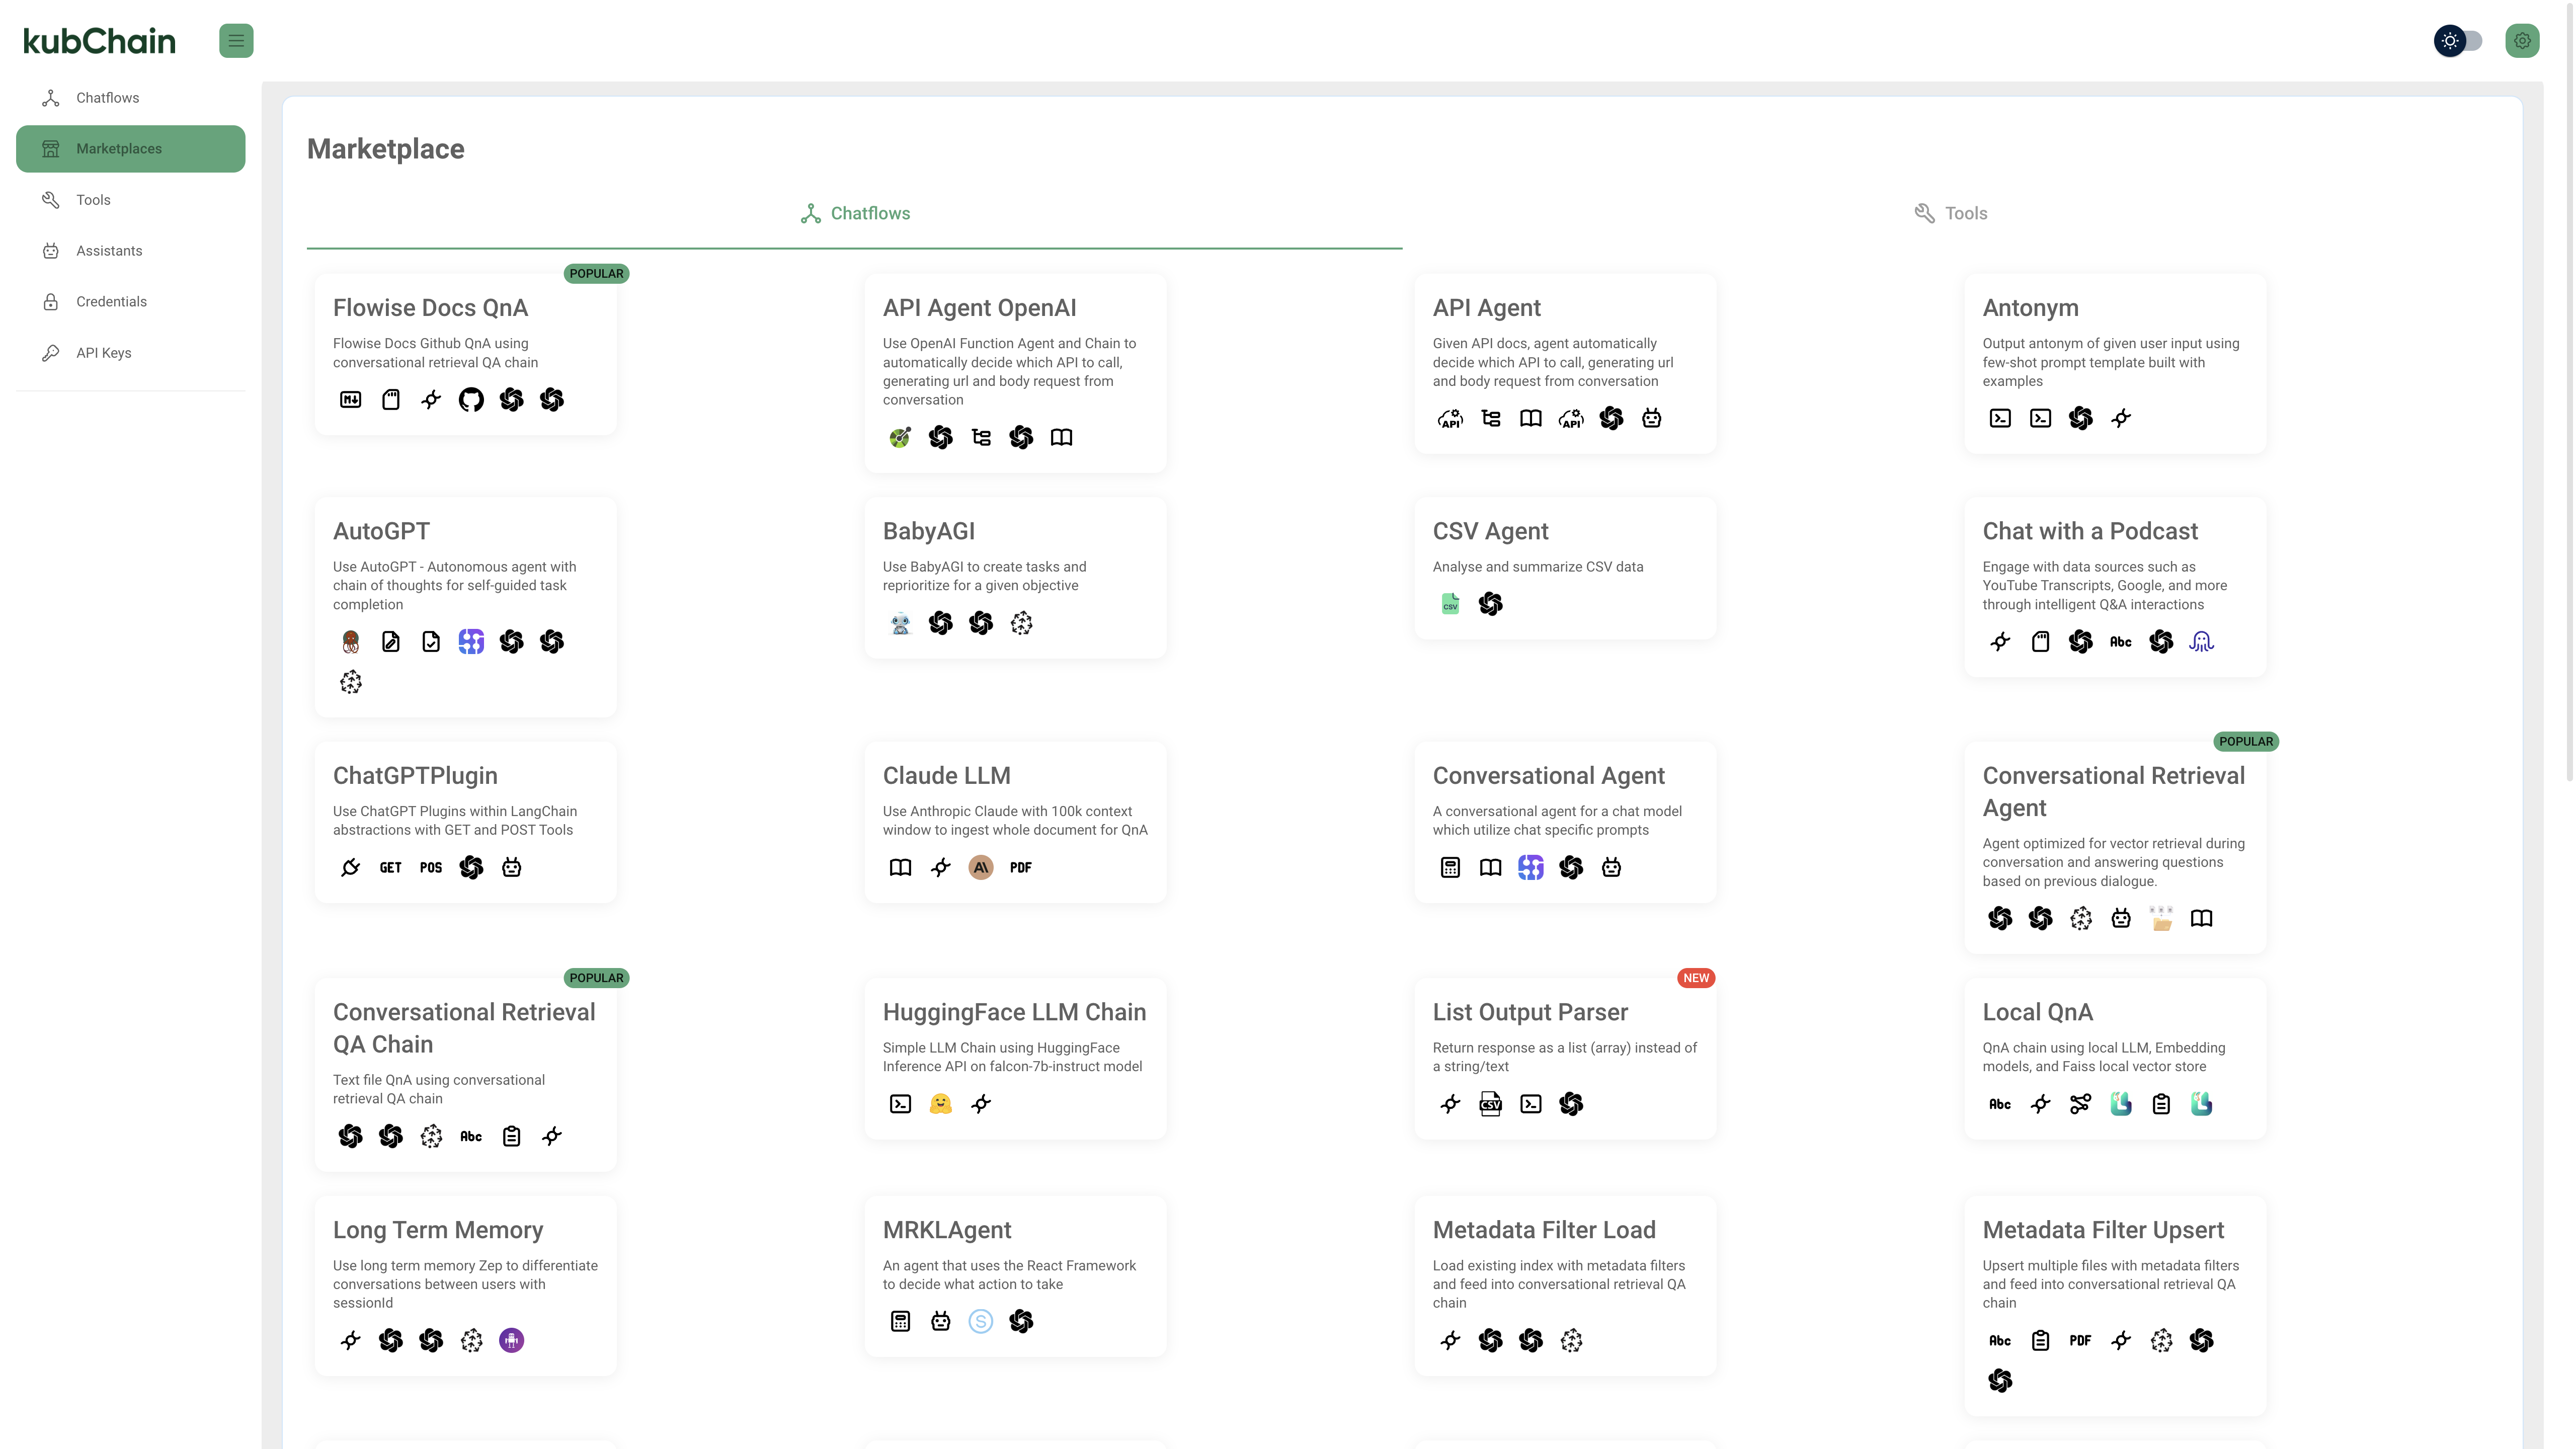
Task: Open API Keys in the sidebar
Action: [x=131, y=353]
